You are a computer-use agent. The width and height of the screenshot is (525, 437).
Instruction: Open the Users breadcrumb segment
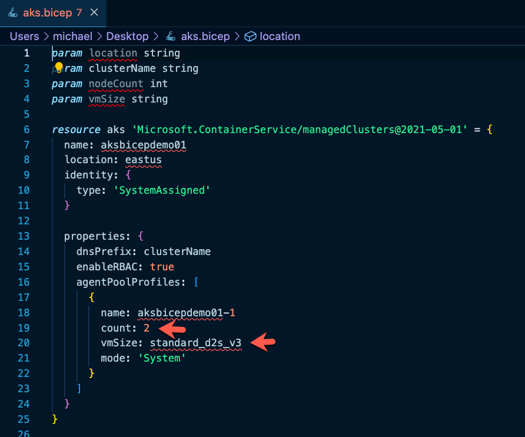25,36
